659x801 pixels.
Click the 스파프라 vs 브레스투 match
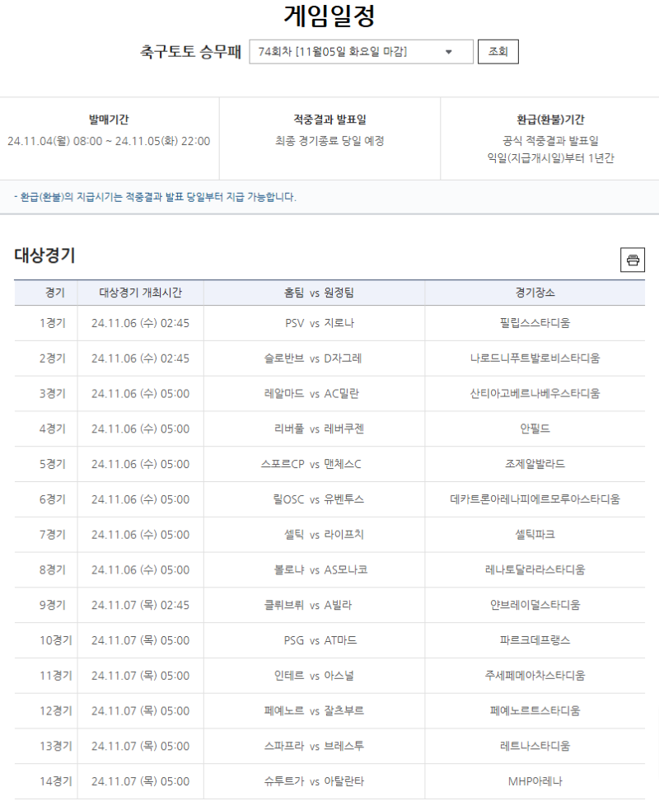coord(314,746)
